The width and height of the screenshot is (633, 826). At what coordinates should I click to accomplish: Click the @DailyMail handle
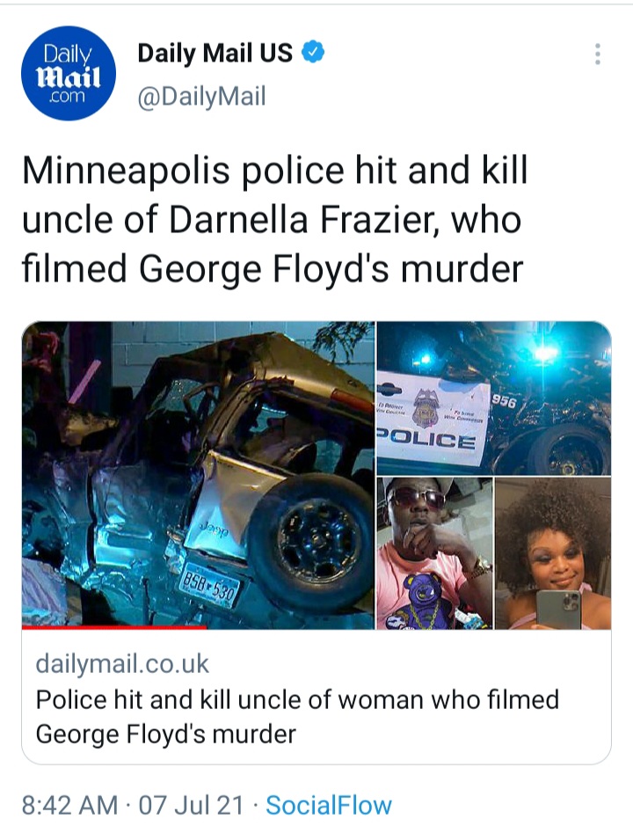201,97
